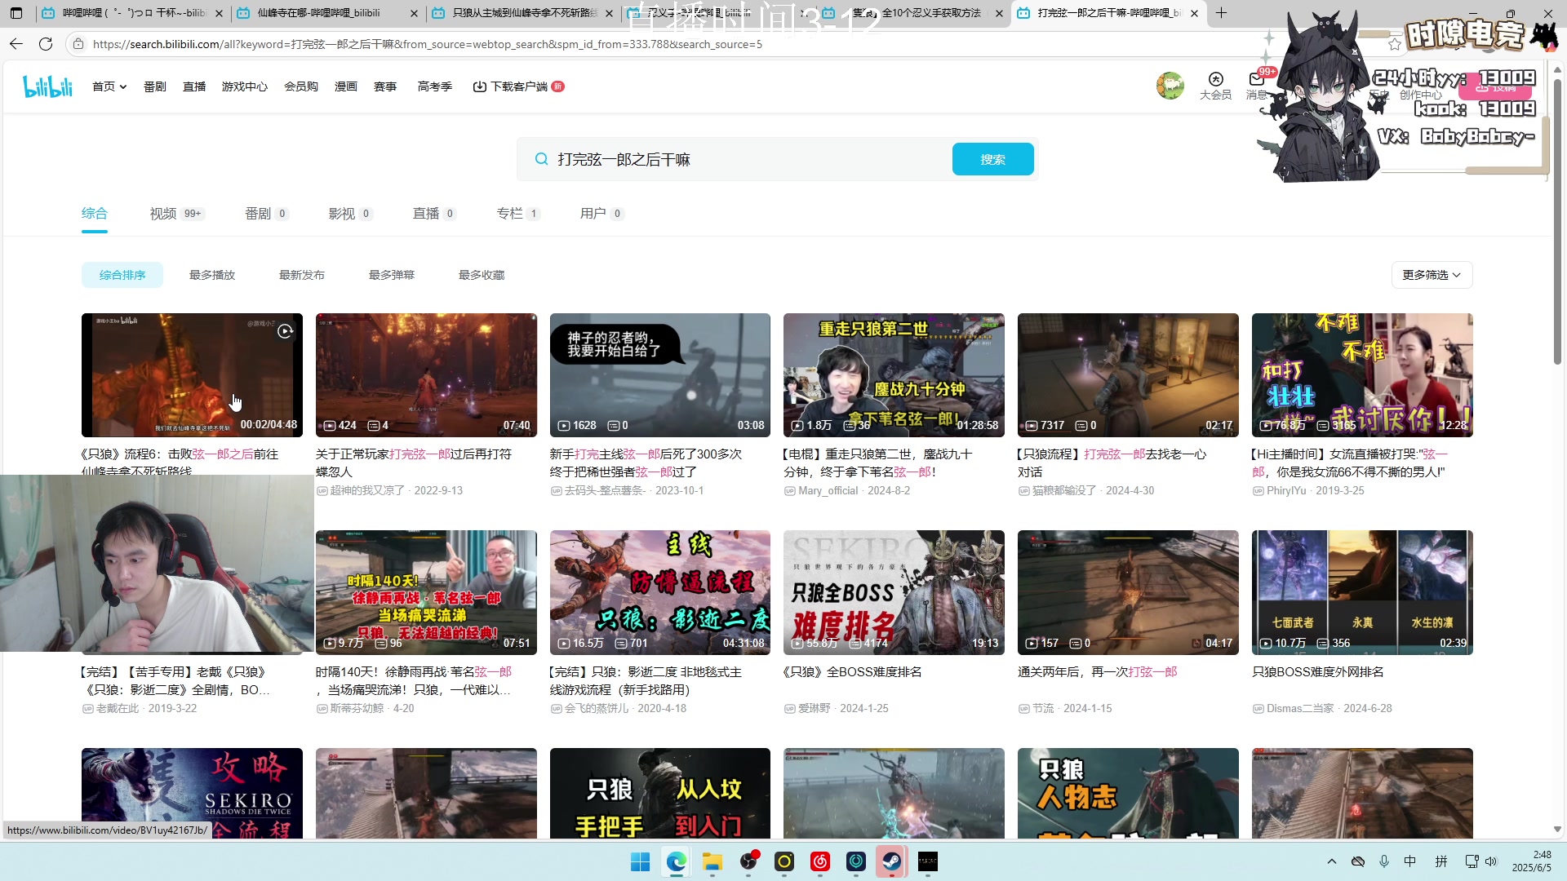Open 重走只狼第二世 video thumbnail
The image size is (1567, 881).
[x=894, y=375]
